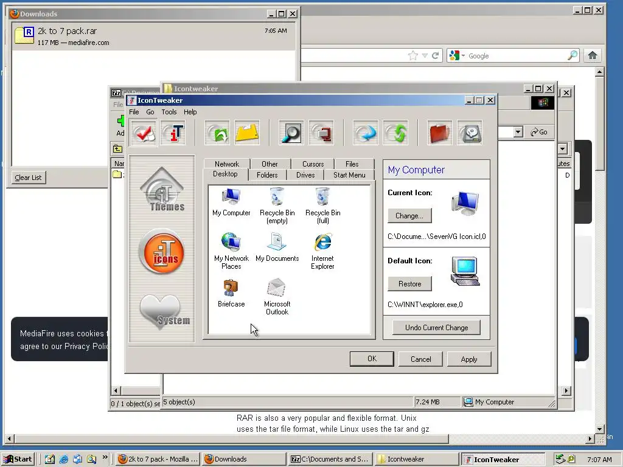This screenshot has height=467, width=623.
Task: Click the Cancel button
Action: tap(420, 359)
